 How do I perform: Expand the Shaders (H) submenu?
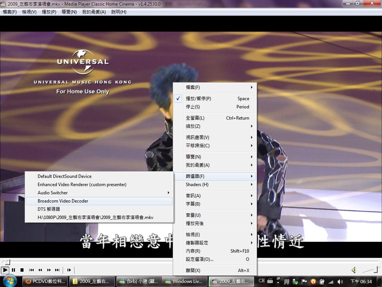pyautogui.click(x=215, y=185)
